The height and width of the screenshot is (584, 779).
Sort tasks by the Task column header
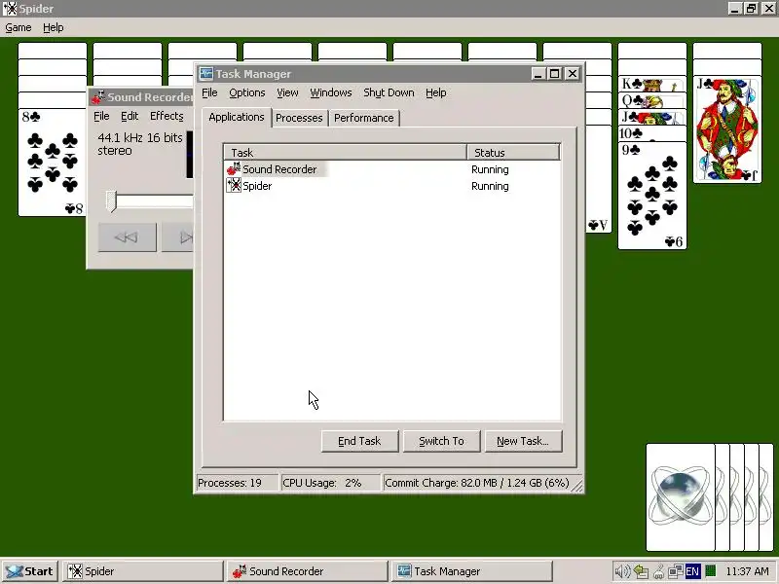(x=346, y=153)
